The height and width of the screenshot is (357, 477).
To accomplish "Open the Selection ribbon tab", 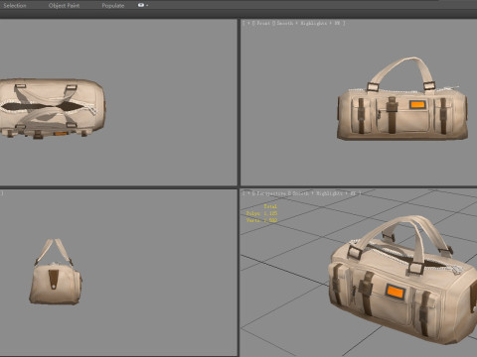I will [x=15, y=6].
